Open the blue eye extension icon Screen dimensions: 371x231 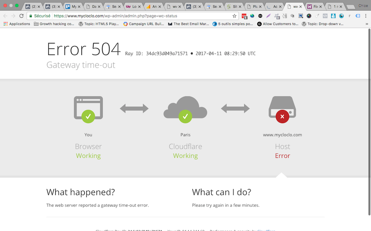(x=341, y=16)
